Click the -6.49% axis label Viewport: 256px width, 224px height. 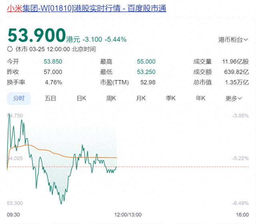(x=240, y=203)
